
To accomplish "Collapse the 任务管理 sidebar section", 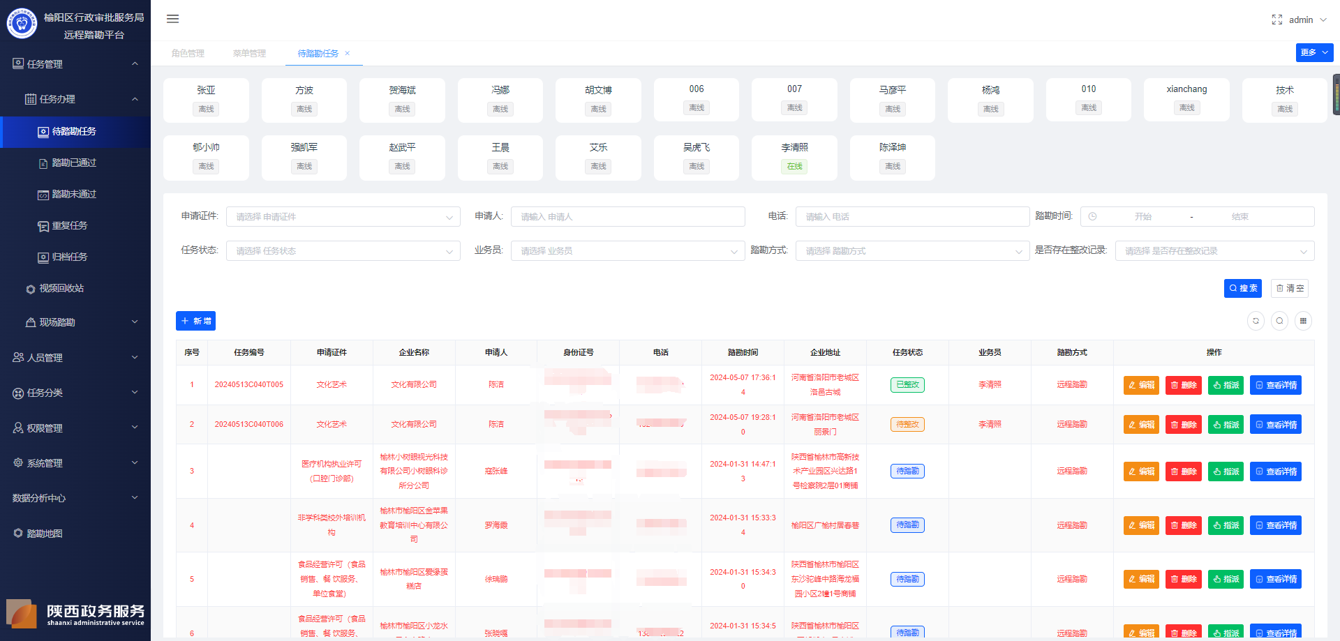I will click(x=75, y=63).
